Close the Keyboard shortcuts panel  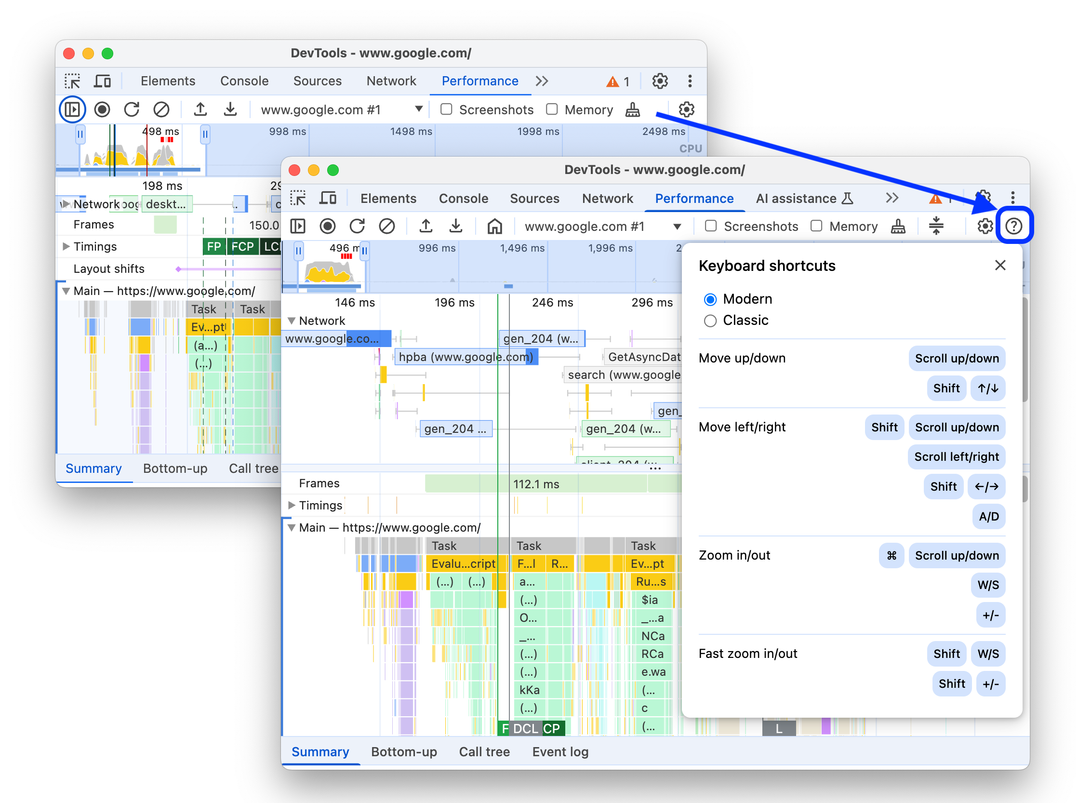[x=1000, y=265]
